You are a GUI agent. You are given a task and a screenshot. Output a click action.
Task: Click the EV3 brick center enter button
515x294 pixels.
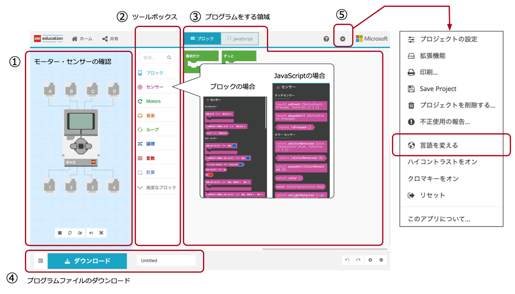point(81,147)
